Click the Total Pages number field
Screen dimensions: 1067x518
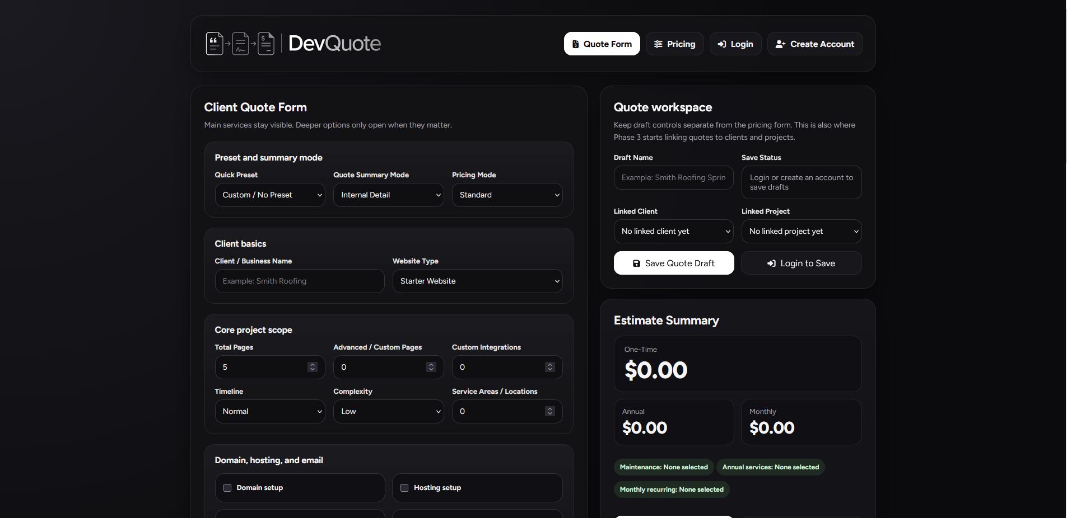coord(270,367)
